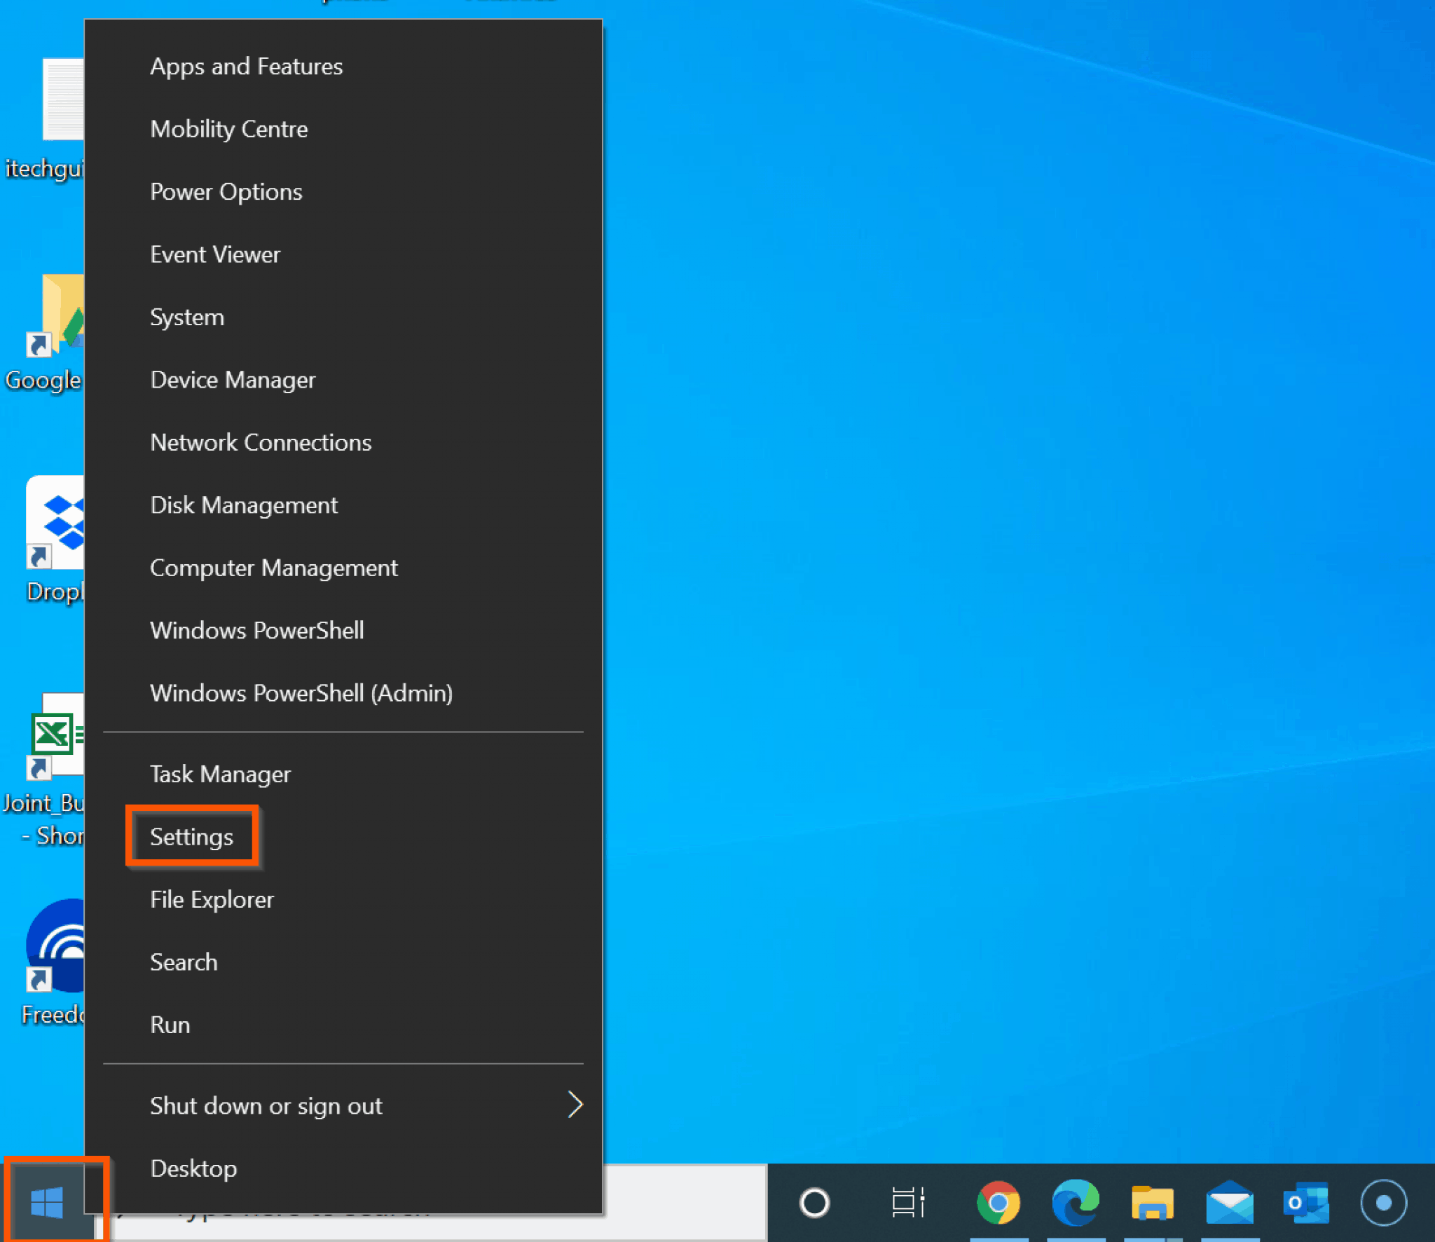Select the Joint_Bu Excel shortcut
The height and width of the screenshot is (1242, 1435).
coord(43,770)
